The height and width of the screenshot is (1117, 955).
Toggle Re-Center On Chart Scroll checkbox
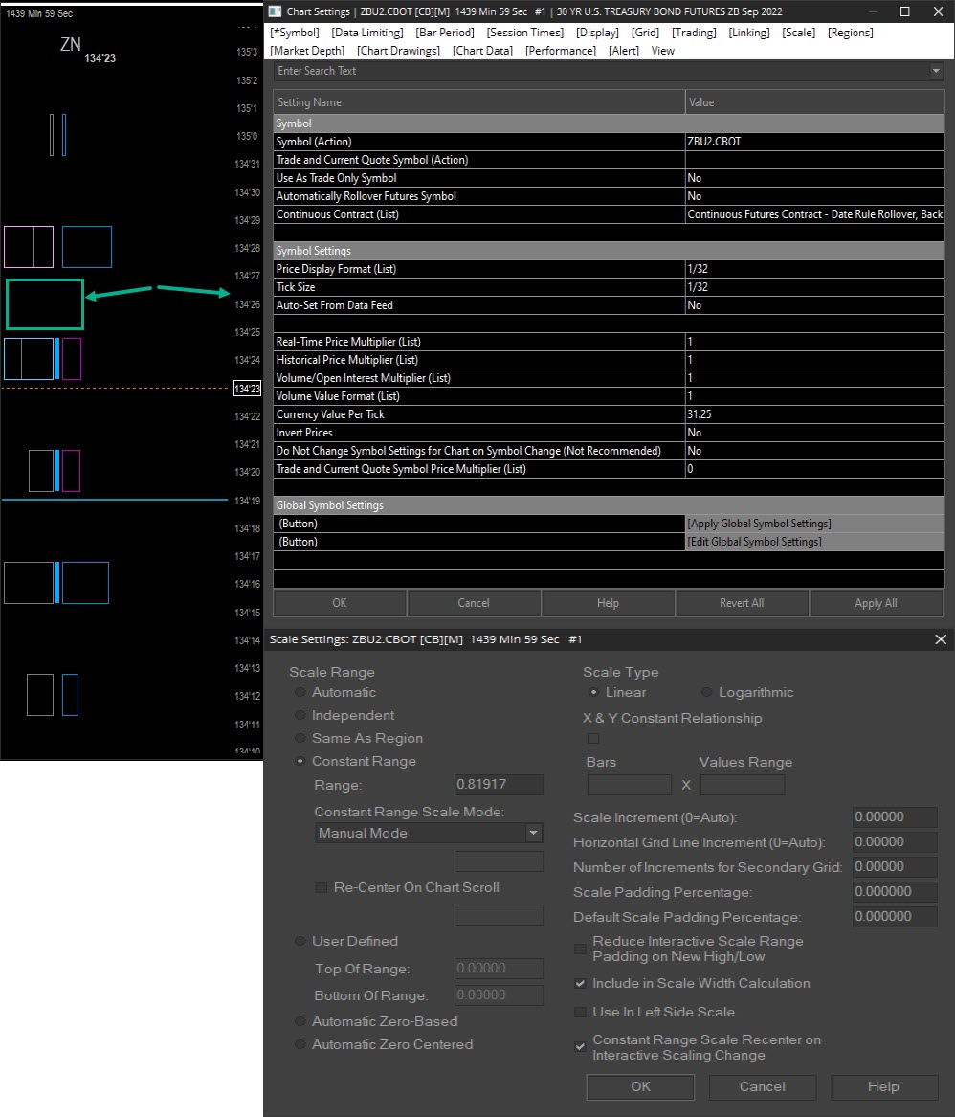point(322,887)
